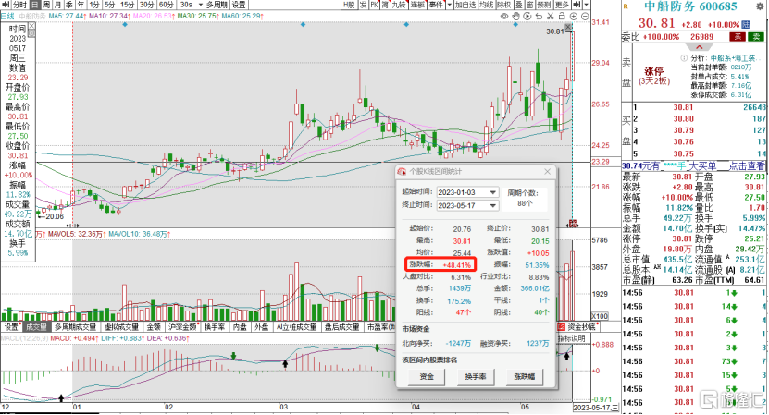Click the red 买 buy button
Image resolution: width=769 pixels, height=415 pixels.
pos(738,37)
